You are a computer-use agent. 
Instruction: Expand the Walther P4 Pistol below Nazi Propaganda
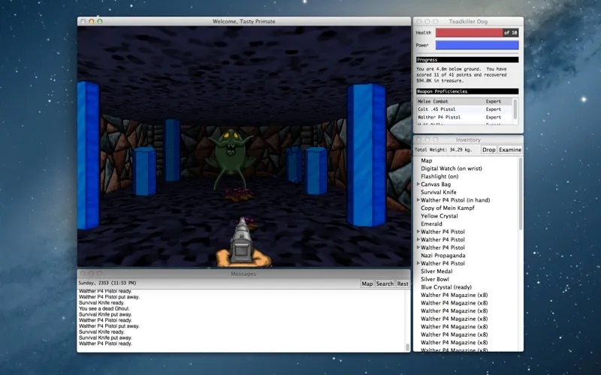click(x=418, y=263)
